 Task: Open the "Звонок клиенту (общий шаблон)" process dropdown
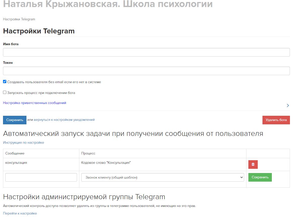(x=163, y=177)
